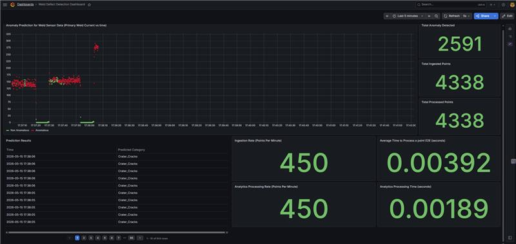
Task: Go to results page 7
Action: click(x=119, y=238)
